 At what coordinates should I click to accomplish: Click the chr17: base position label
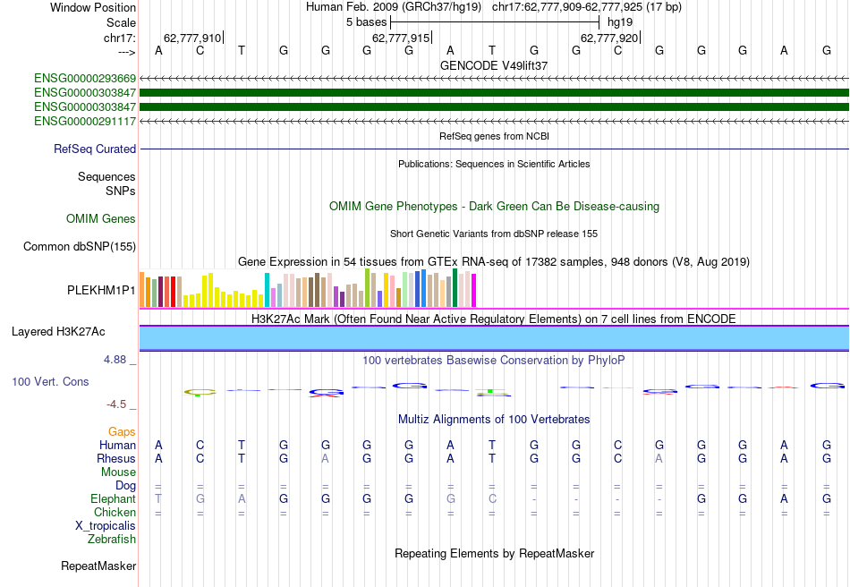click(120, 38)
